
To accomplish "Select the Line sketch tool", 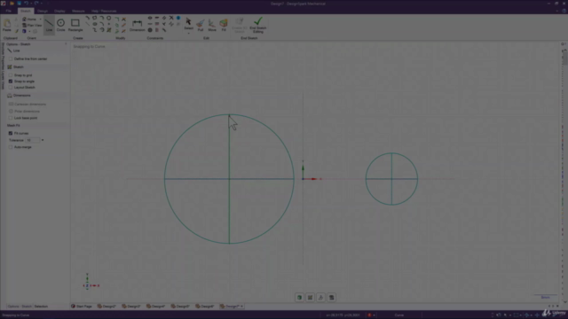I will pos(49,25).
